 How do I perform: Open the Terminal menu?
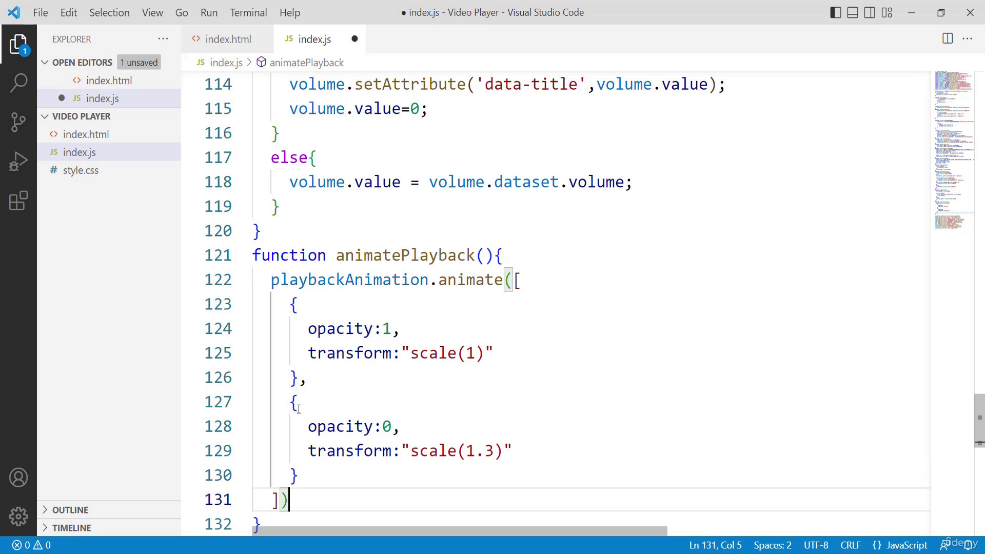tap(248, 12)
